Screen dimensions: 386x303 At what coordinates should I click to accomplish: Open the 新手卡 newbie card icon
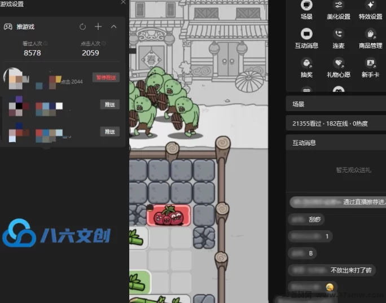coord(371,63)
